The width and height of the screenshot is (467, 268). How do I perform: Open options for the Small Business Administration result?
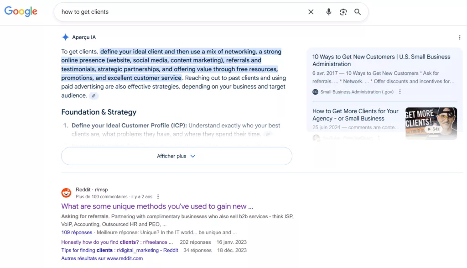tap(400, 91)
